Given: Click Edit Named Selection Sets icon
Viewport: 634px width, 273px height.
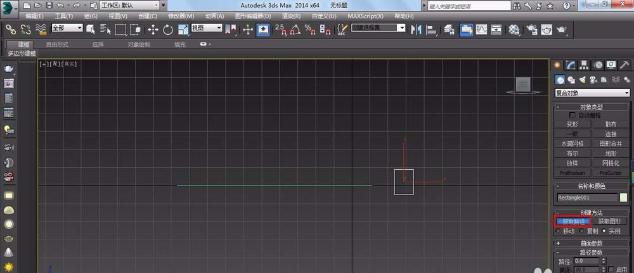Looking at the screenshot, I should click(342, 29).
